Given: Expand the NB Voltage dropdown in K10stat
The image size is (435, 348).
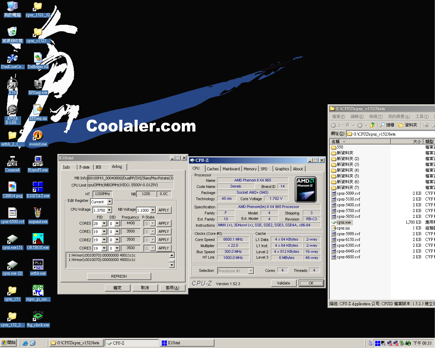Looking at the screenshot, I should (x=153, y=210).
